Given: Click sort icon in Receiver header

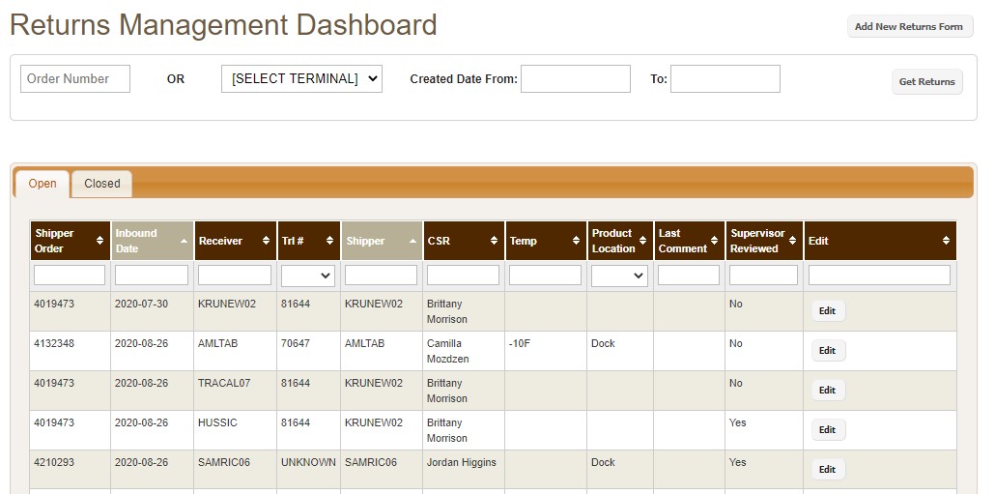Looking at the screenshot, I should [x=266, y=241].
